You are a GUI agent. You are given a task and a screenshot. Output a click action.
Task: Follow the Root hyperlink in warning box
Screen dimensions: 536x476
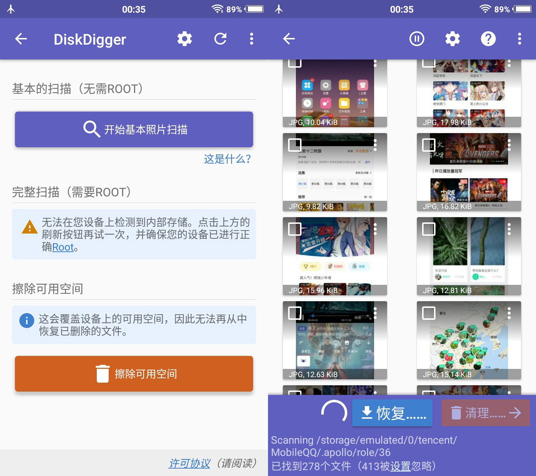tap(63, 247)
